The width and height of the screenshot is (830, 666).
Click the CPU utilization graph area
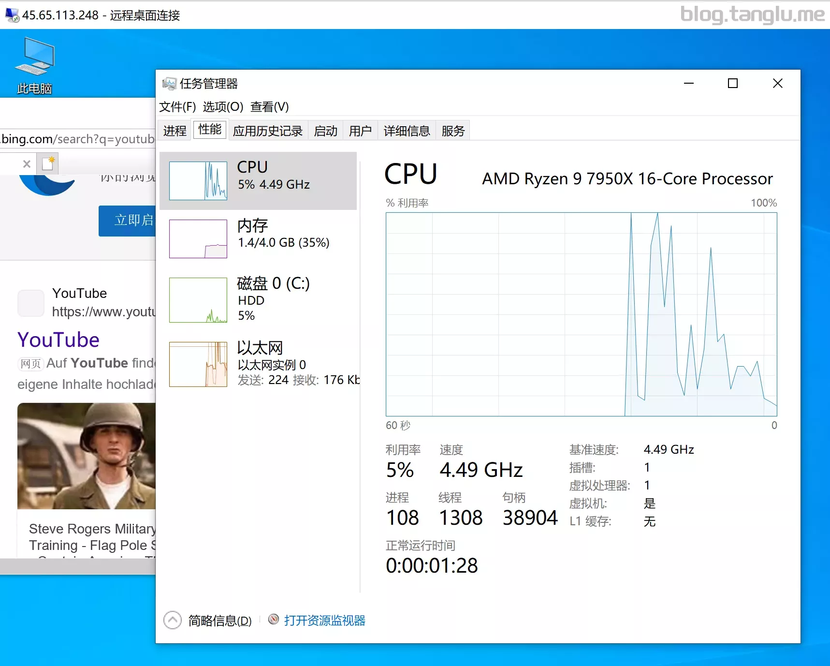coord(582,314)
